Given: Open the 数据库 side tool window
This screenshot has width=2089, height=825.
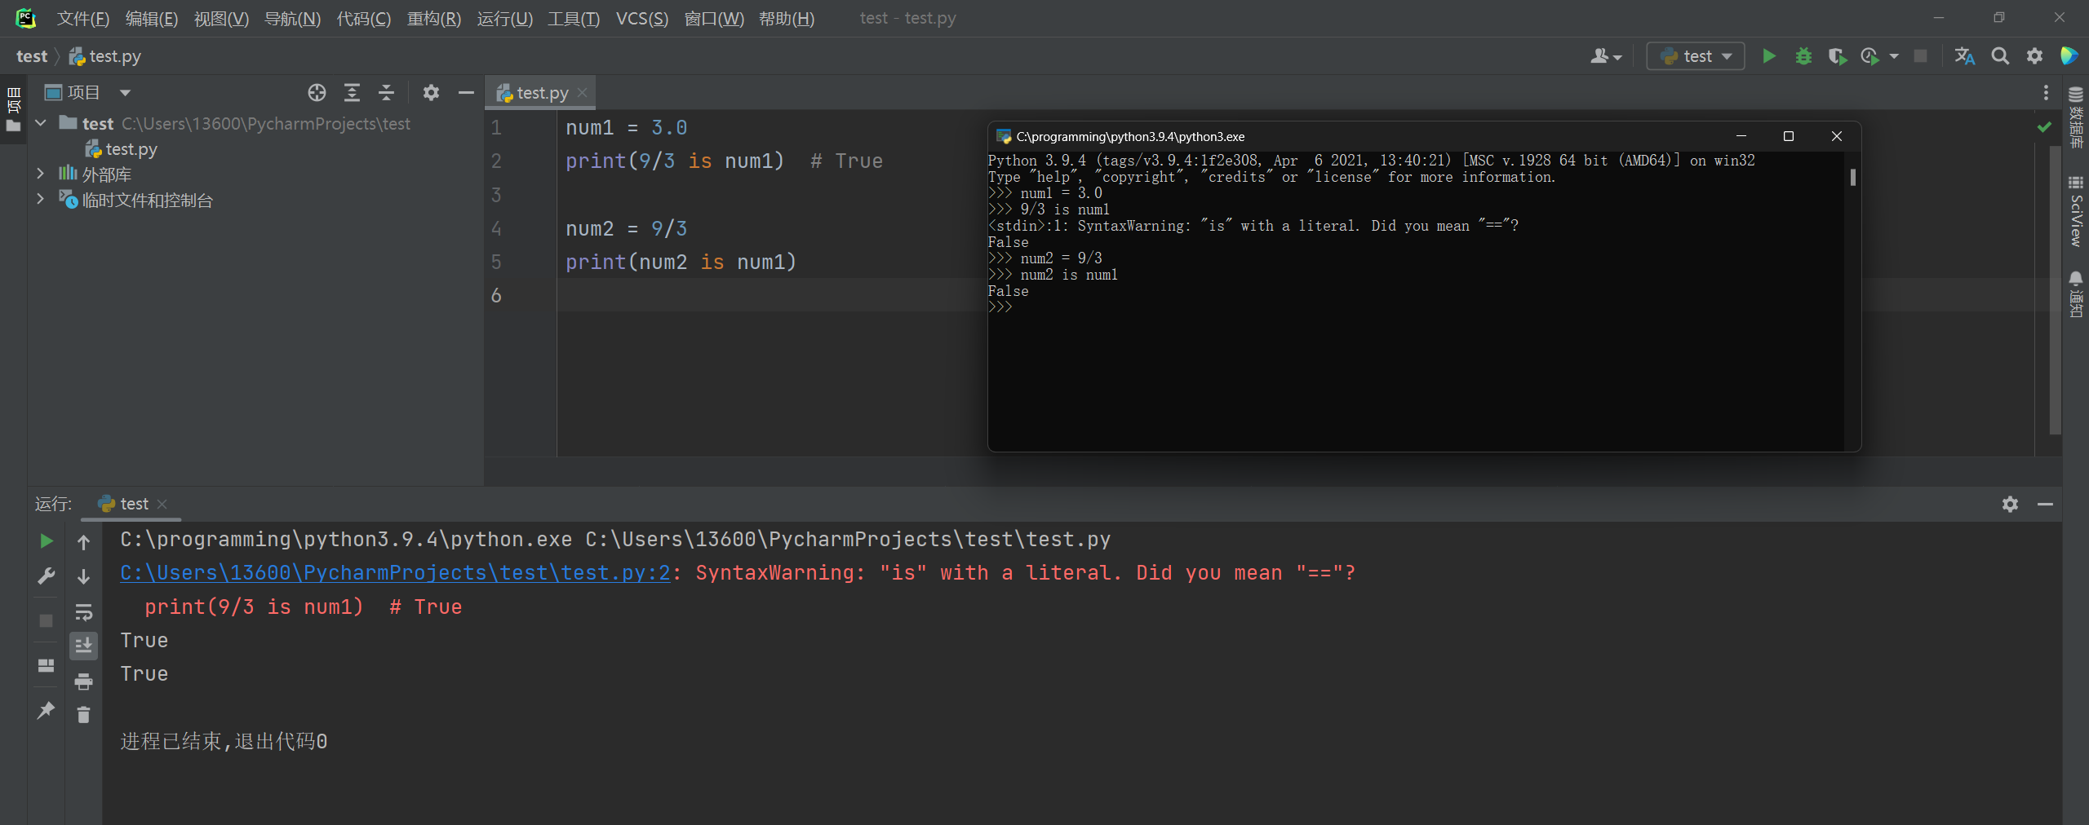Looking at the screenshot, I should tap(2076, 117).
